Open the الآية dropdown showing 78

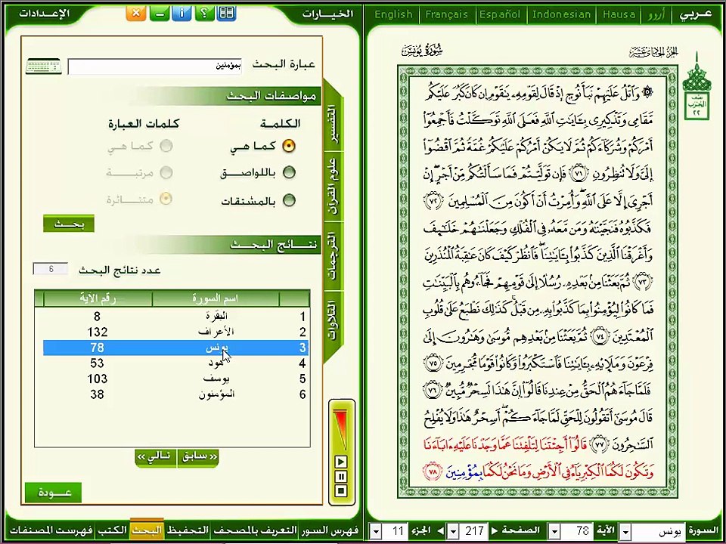coord(554,530)
